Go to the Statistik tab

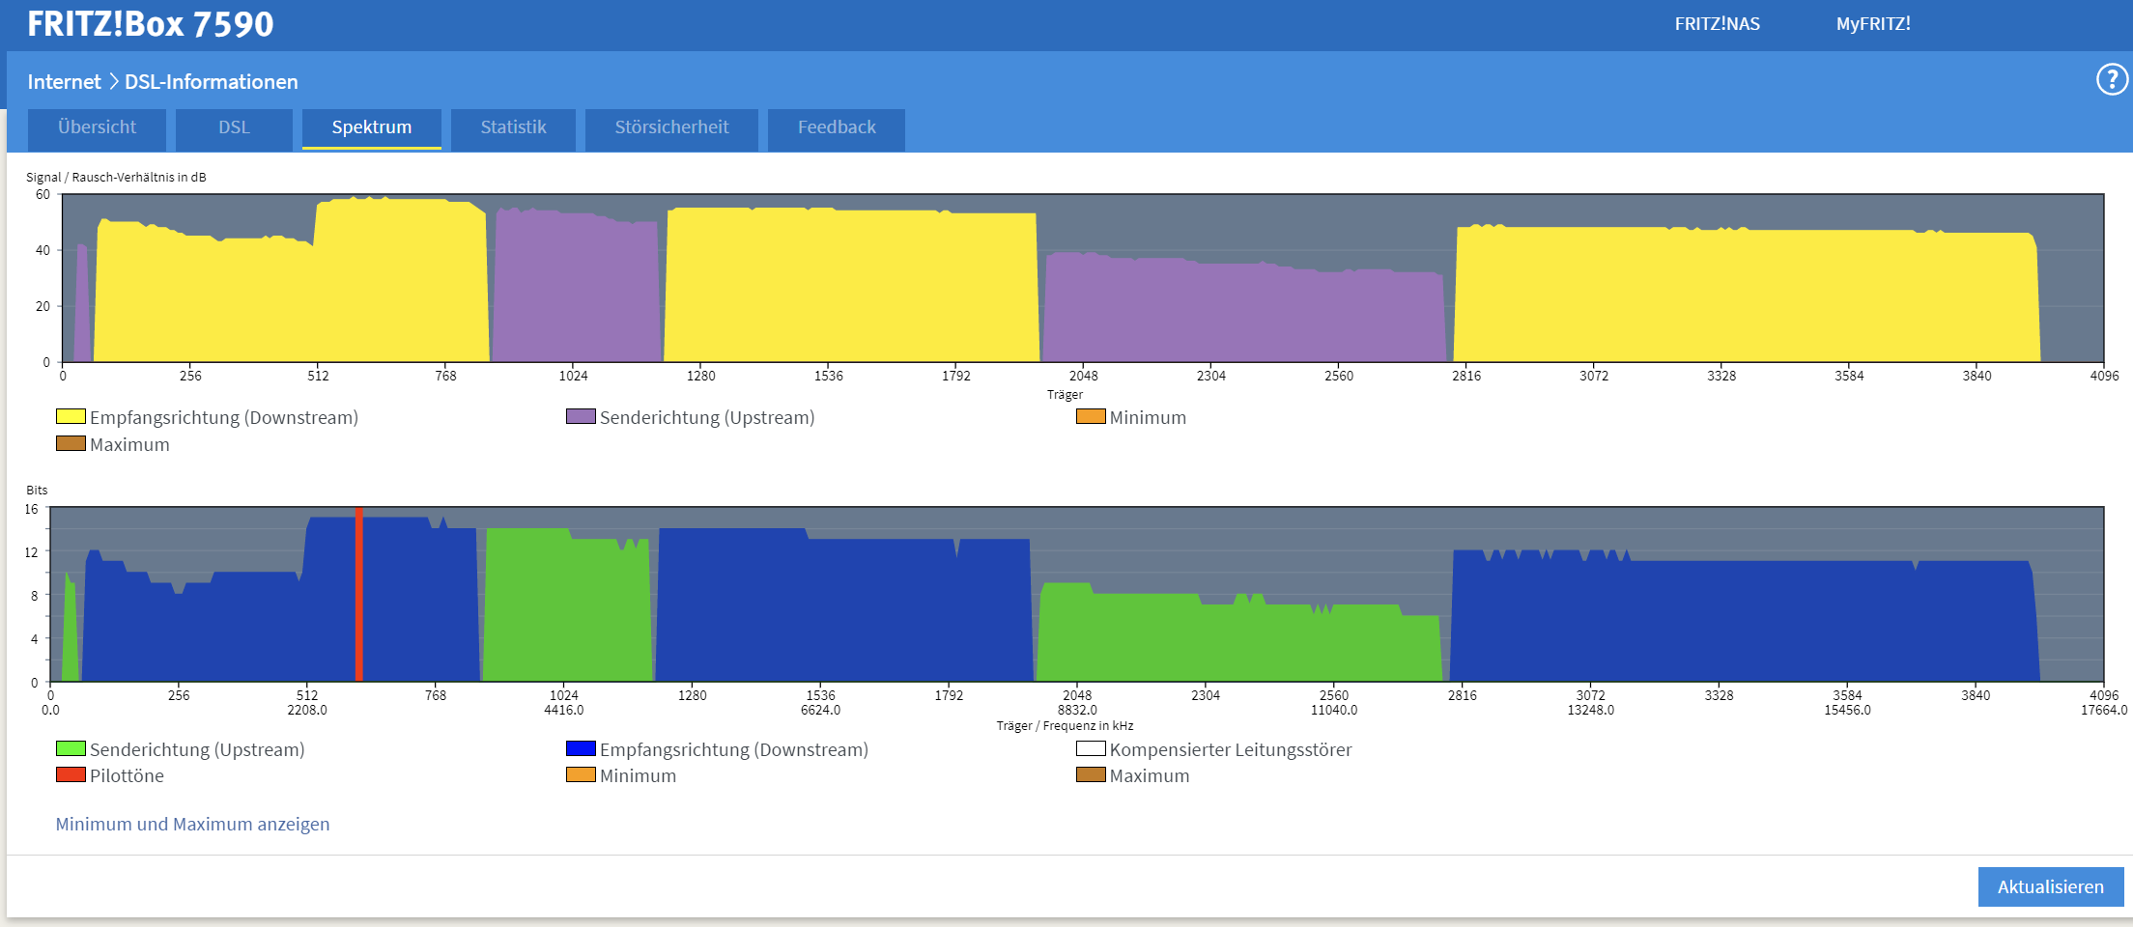click(x=513, y=128)
